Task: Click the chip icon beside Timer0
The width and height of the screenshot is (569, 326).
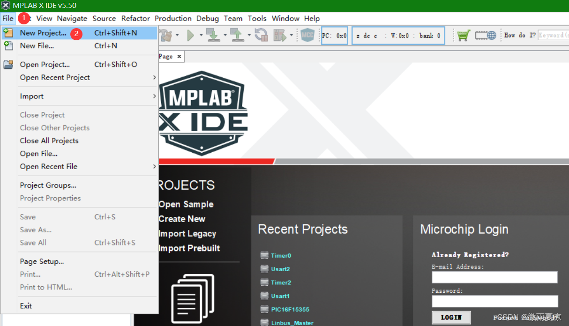Action: [264, 255]
